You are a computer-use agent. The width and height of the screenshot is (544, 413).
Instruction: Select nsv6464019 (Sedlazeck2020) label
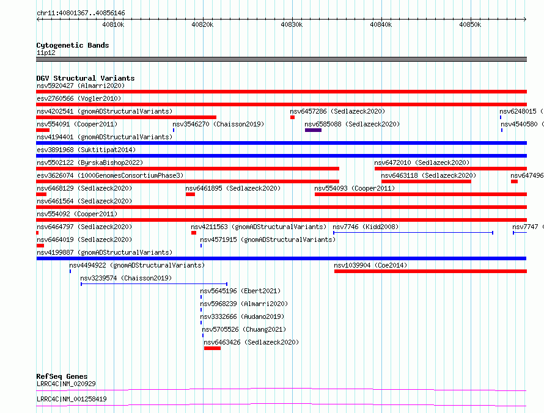84,239
